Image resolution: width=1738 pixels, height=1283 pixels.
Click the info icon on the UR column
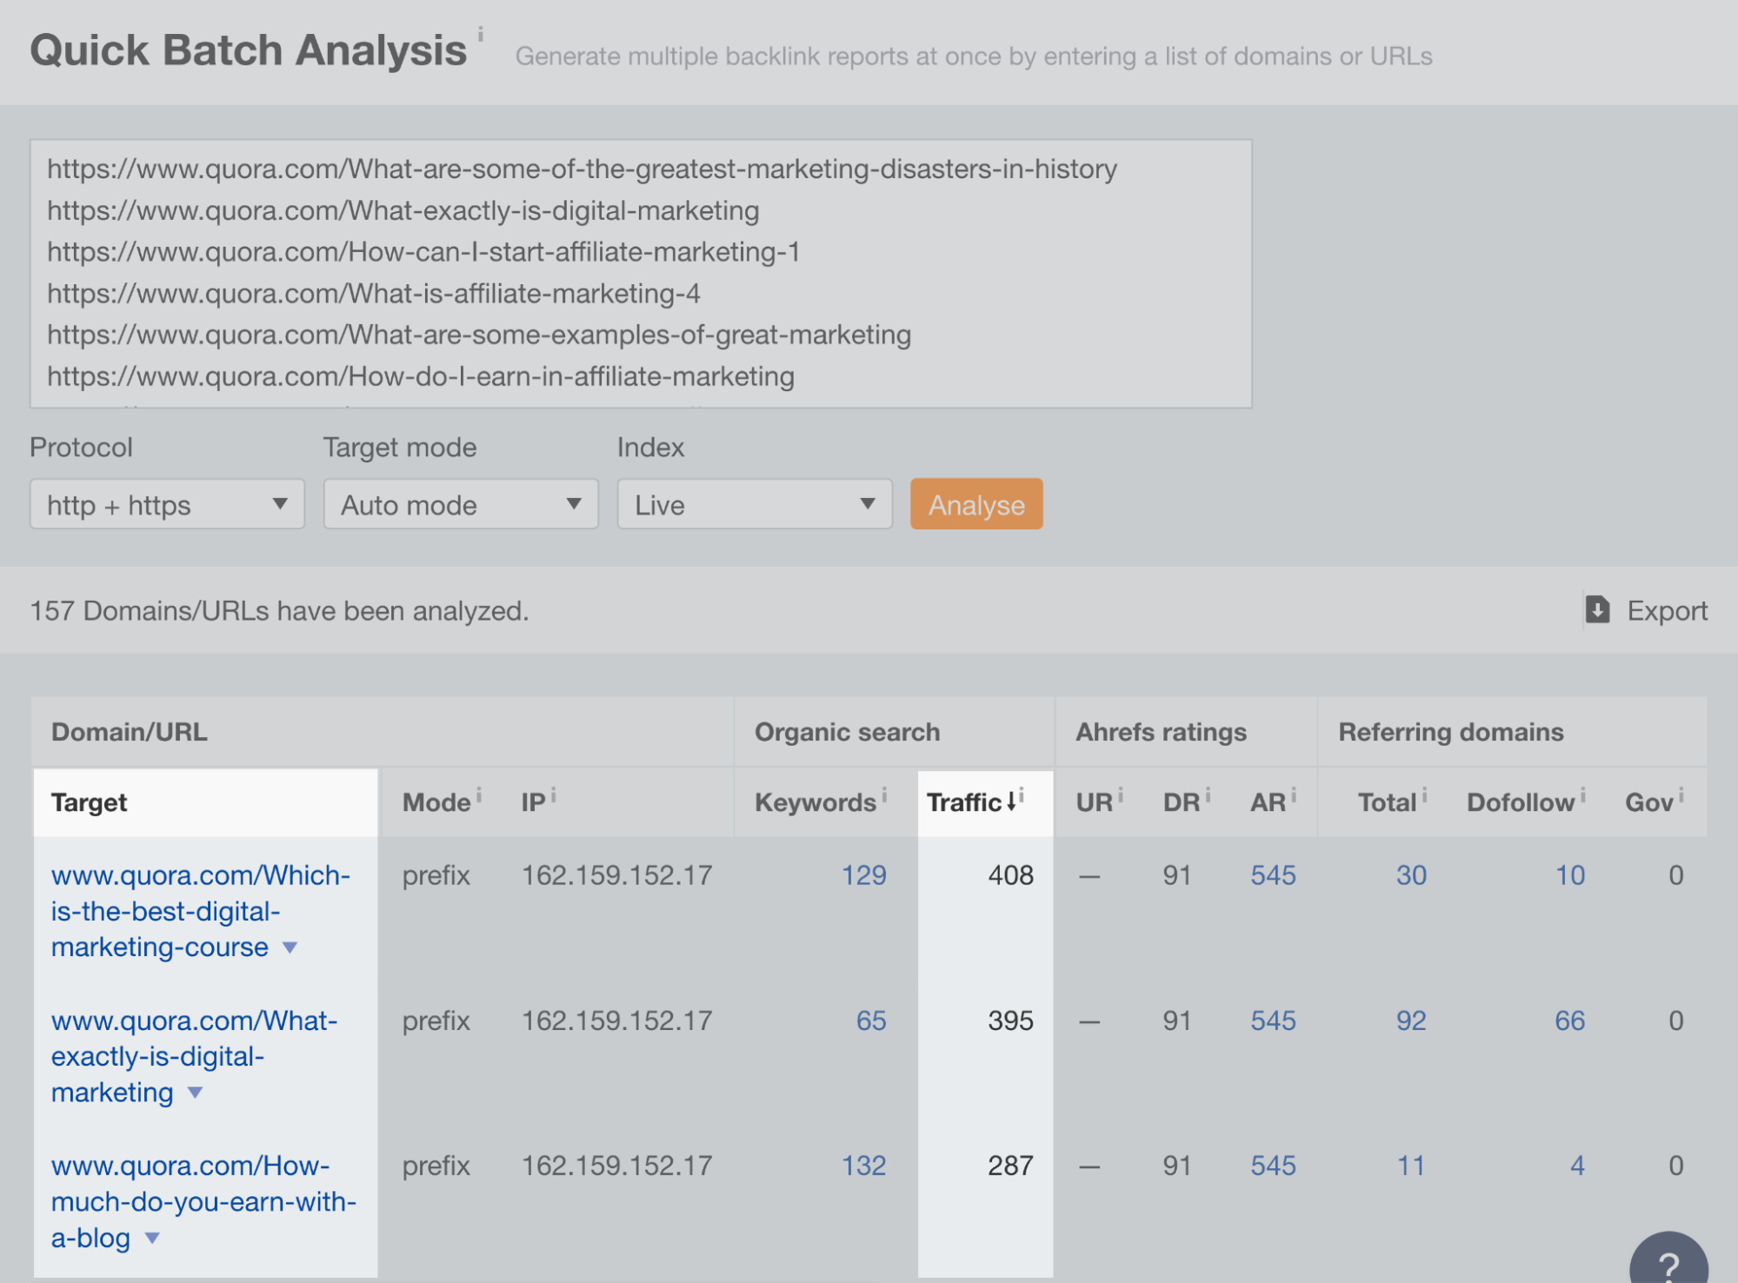1122,793
